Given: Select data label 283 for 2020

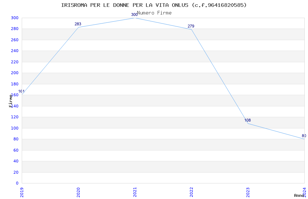Looking at the screenshot, I should [78, 24].
